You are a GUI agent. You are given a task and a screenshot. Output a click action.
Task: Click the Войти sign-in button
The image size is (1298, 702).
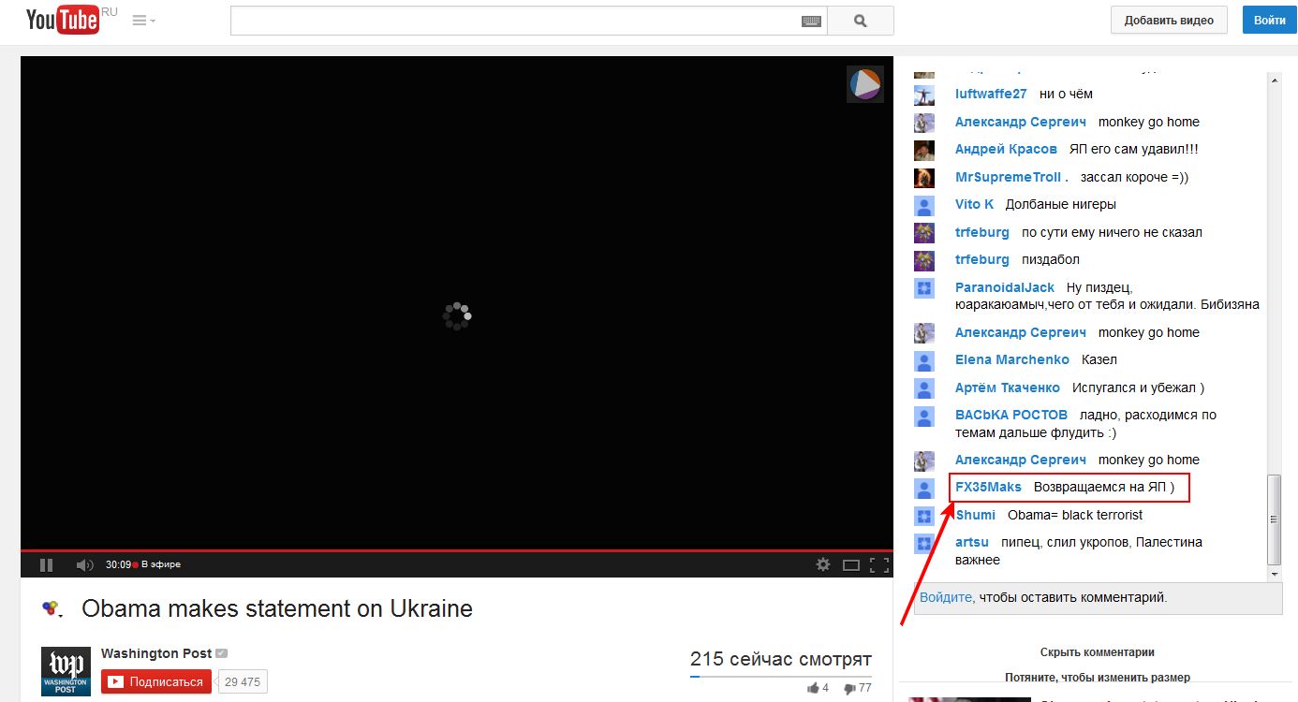(1270, 20)
